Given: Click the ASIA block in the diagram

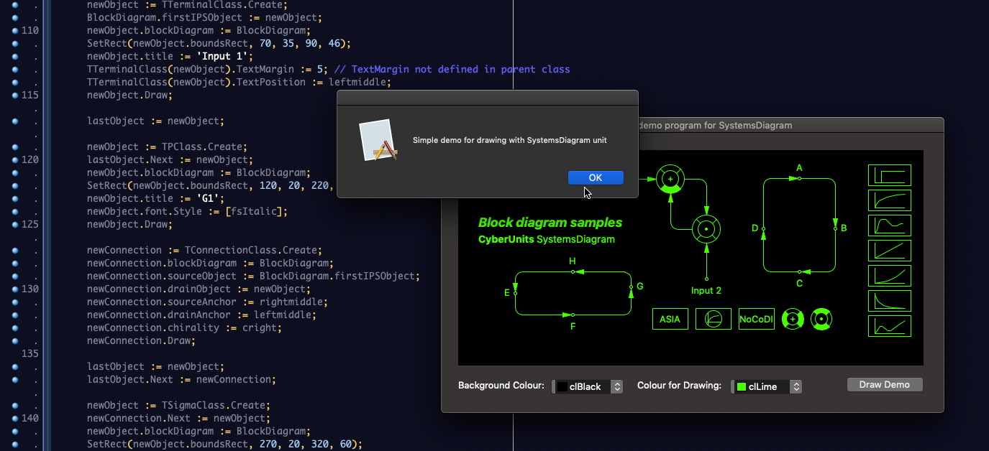Looking at the screenshot, I should 670,319.
